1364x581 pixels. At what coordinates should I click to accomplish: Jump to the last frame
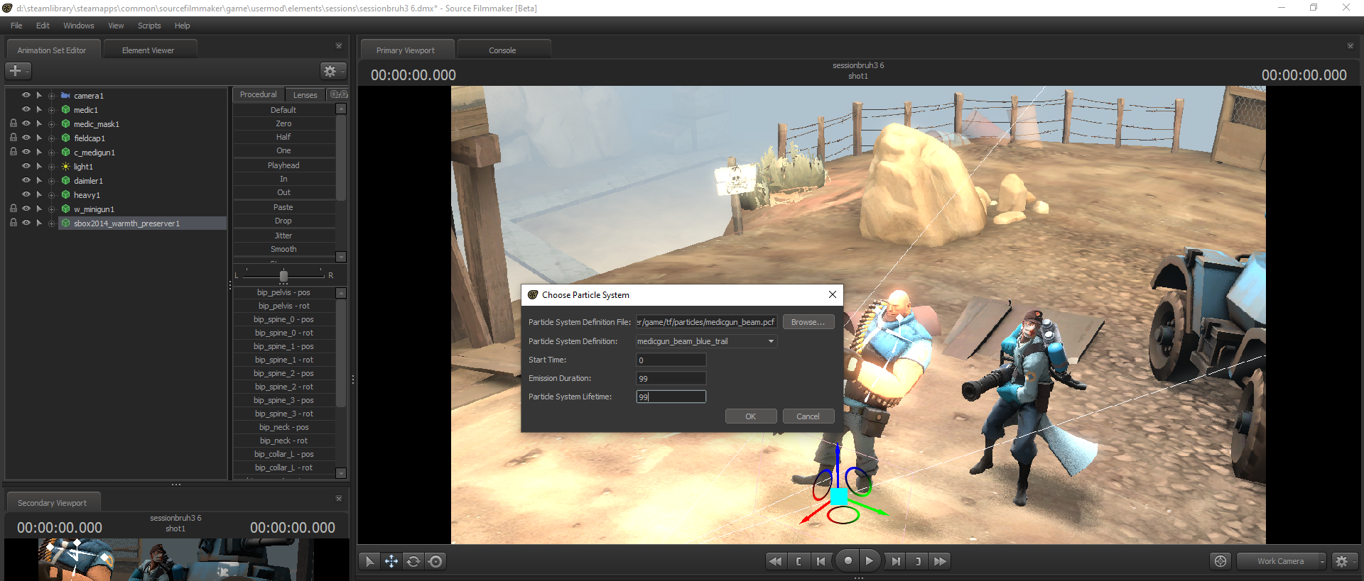coord(941,561)
